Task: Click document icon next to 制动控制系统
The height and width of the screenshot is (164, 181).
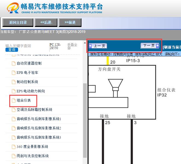Action: tap(14, 82)
